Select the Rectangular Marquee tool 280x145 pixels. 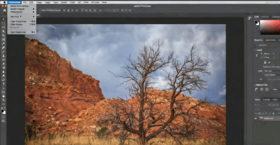tap(3, 23)
